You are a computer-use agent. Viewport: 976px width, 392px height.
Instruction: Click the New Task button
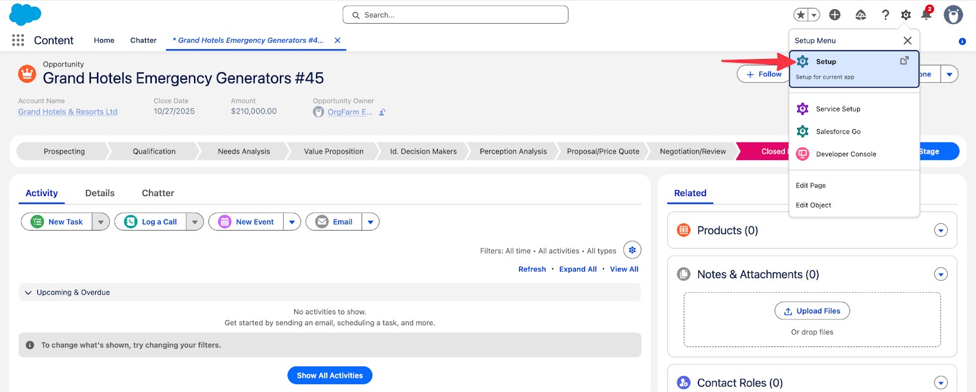click(57, 222)
